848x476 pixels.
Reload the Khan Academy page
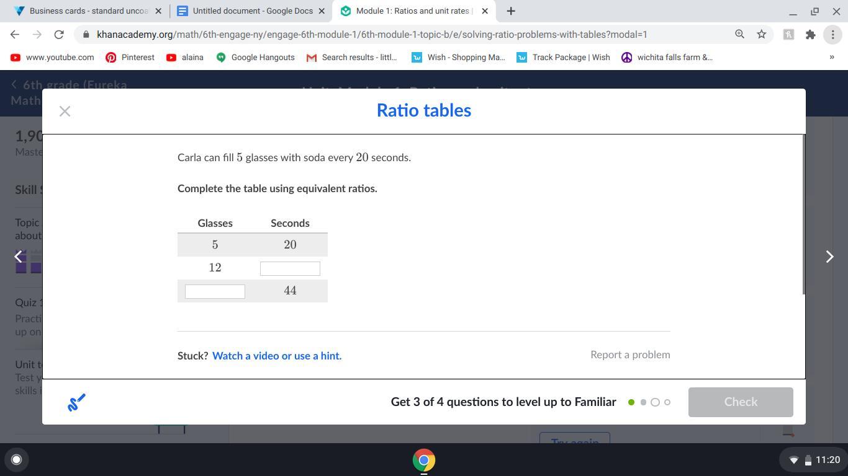coord(59,35)
